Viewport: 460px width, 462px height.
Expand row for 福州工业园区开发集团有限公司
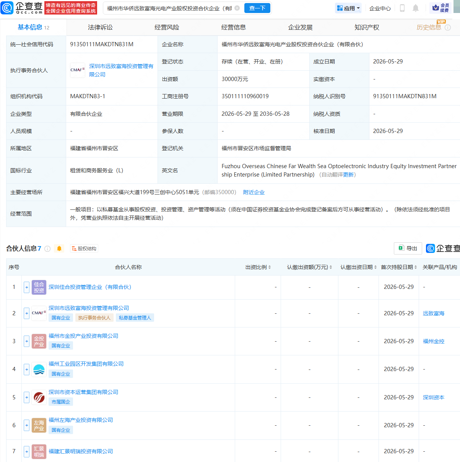point(27,370)
